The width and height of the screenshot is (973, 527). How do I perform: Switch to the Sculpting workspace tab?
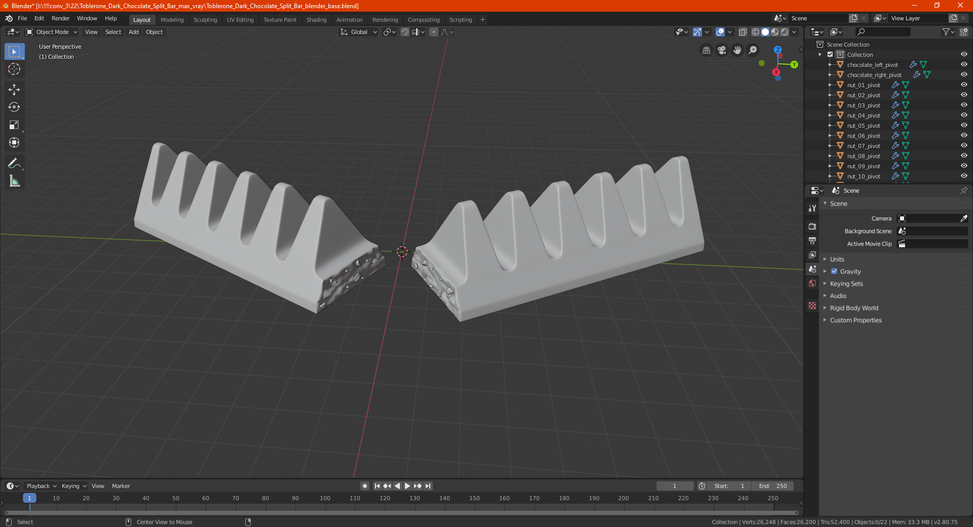205,20
